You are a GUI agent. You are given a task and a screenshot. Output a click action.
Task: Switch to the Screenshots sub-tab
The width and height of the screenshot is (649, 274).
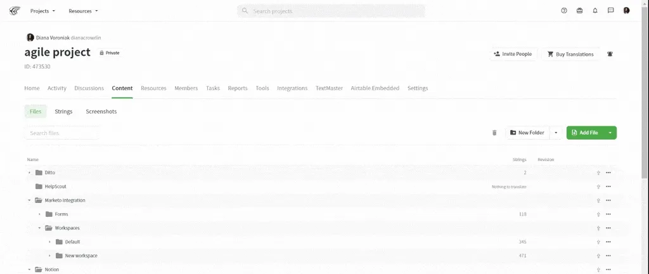click(x=101, y=112)
